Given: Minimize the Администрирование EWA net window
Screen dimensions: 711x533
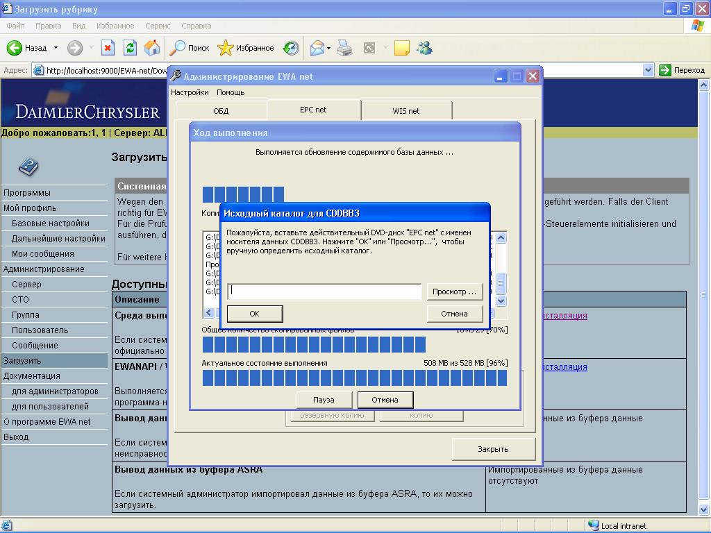Looking at the screenshot, I should click(x=500, y=76).
